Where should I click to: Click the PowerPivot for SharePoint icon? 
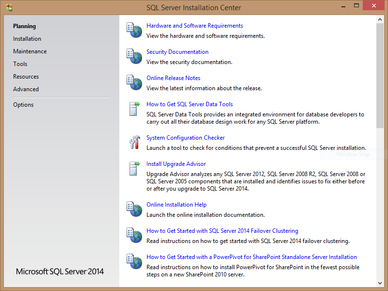tap(134, 261)
